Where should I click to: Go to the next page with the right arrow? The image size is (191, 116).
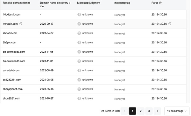(x=157, y=111)
